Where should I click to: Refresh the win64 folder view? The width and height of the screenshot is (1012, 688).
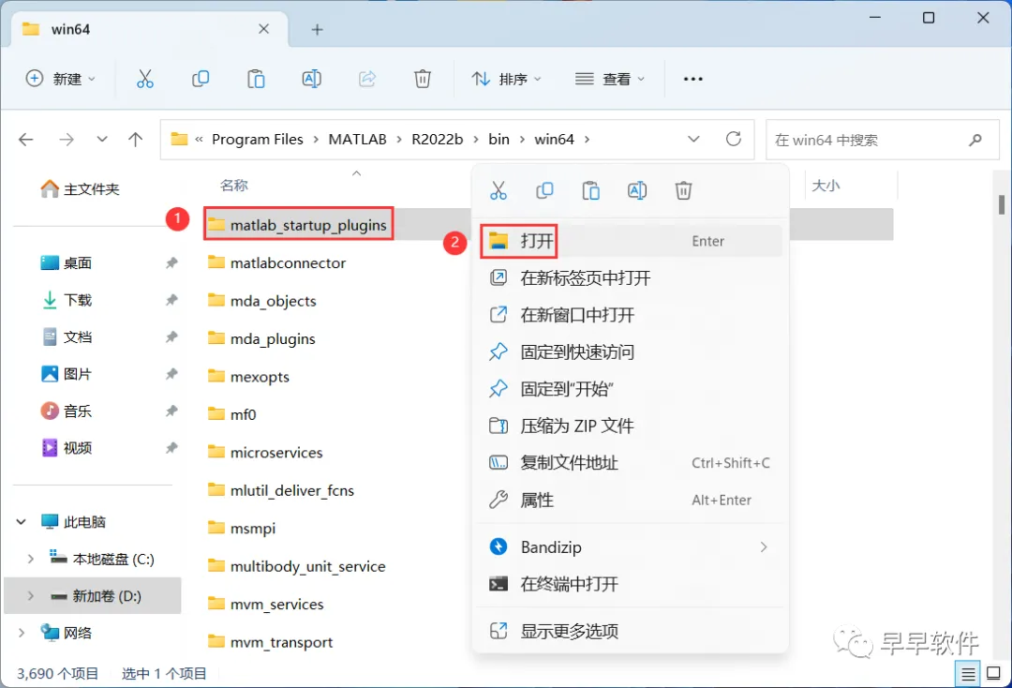(x=733, y=139)
